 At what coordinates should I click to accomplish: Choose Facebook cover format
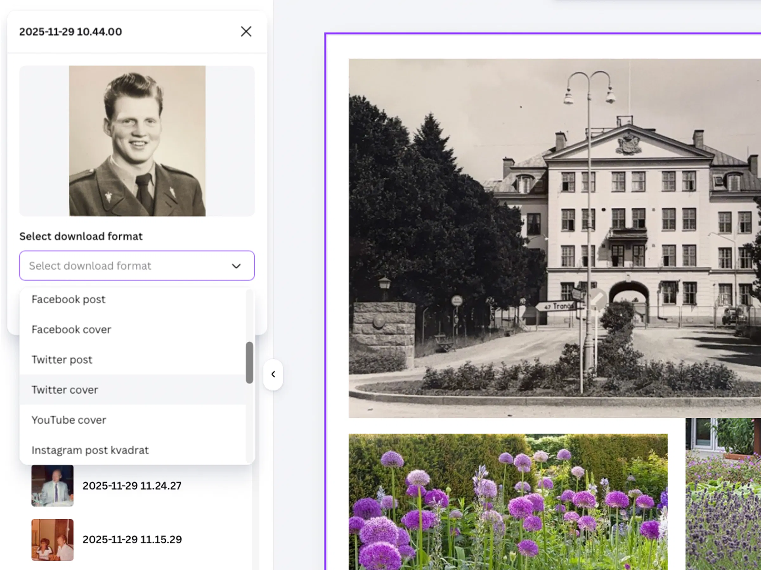[x=133, y=330]
